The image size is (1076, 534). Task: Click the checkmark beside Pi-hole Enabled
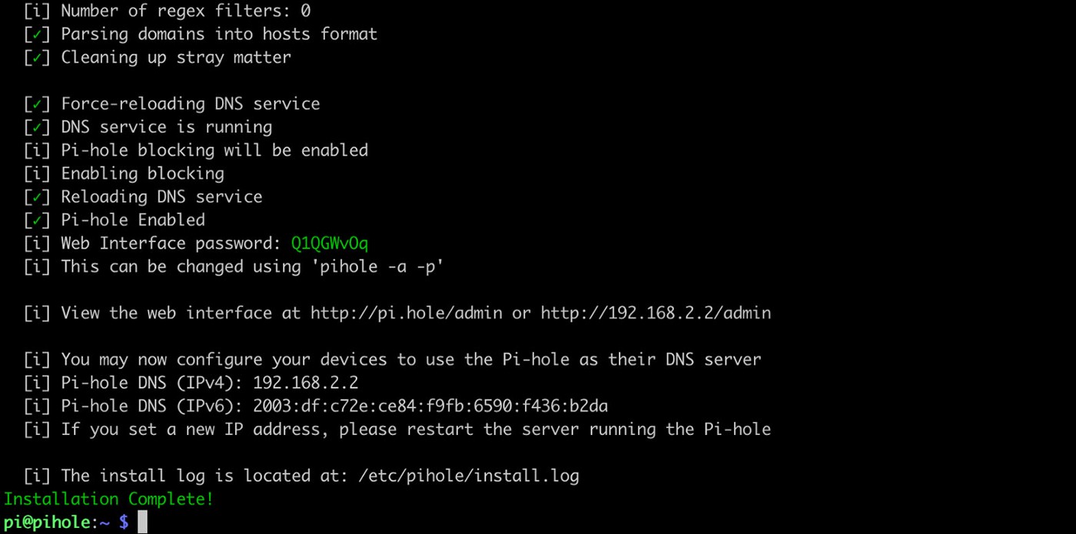click(x=37, y=220)
